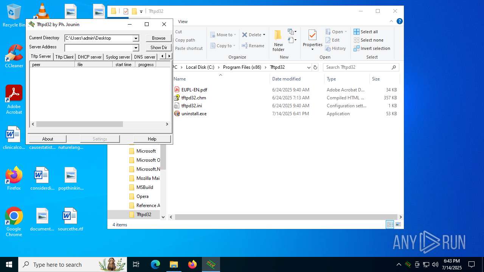Click the Browse button in Tftpd32
This screenshot has width=484, height=272.
coord(158,38)
